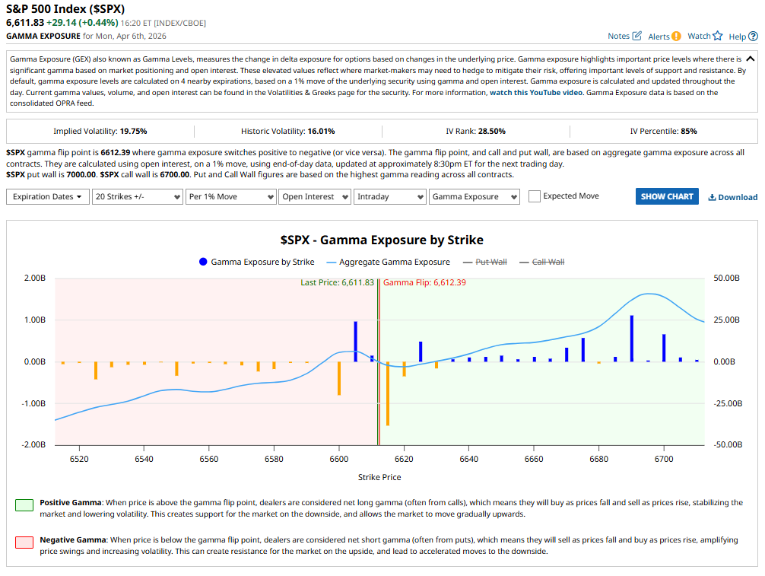Open the Gamma Exposure view dropdown
Screen dimensions: 765x576
[474, 196]
